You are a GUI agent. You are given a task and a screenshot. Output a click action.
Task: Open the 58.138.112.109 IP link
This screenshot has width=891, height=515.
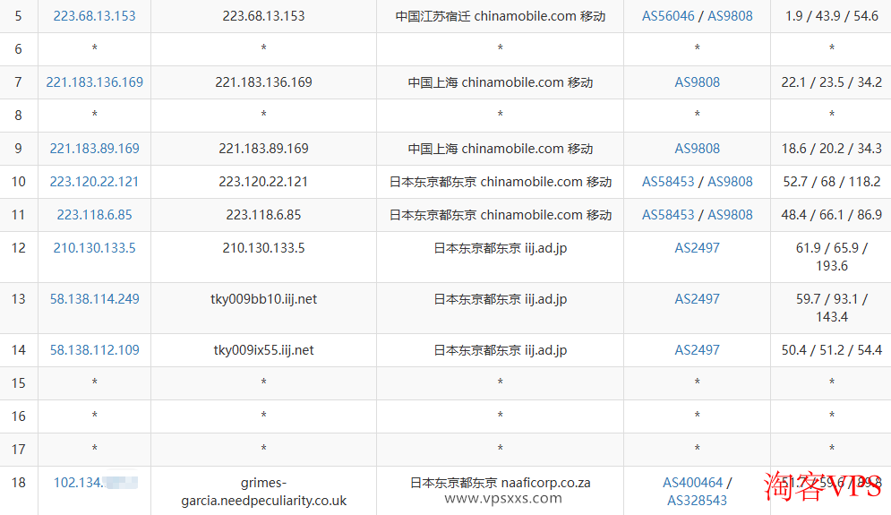pyautogui.click(x=94, y=350)
